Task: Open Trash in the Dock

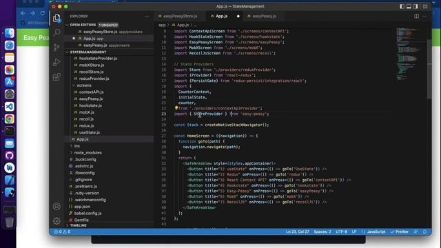Action: [x=9, y=222]
